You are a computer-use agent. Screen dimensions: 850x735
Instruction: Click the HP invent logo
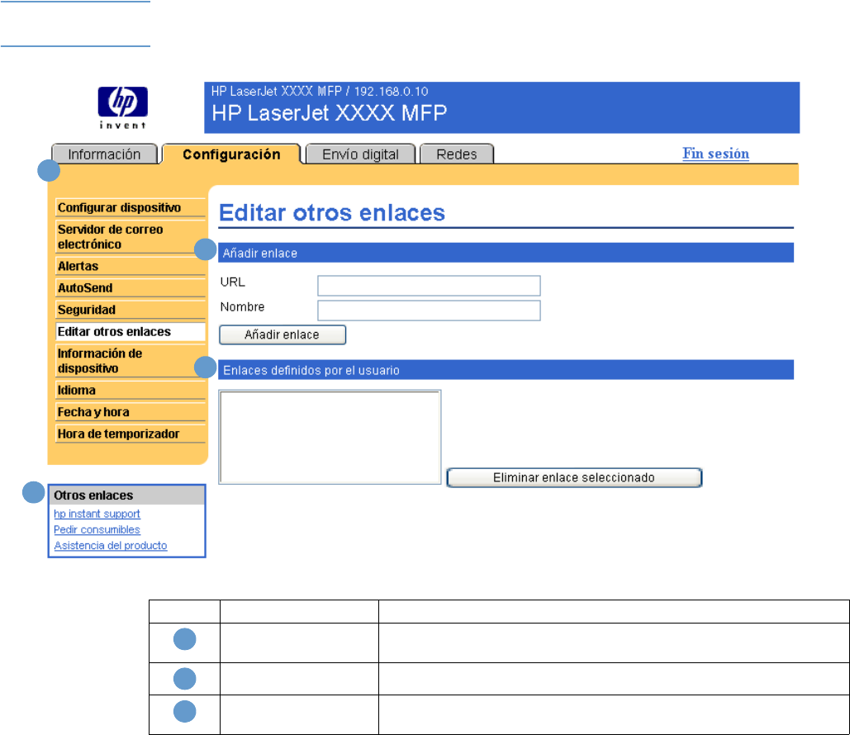tap(122, 108)
